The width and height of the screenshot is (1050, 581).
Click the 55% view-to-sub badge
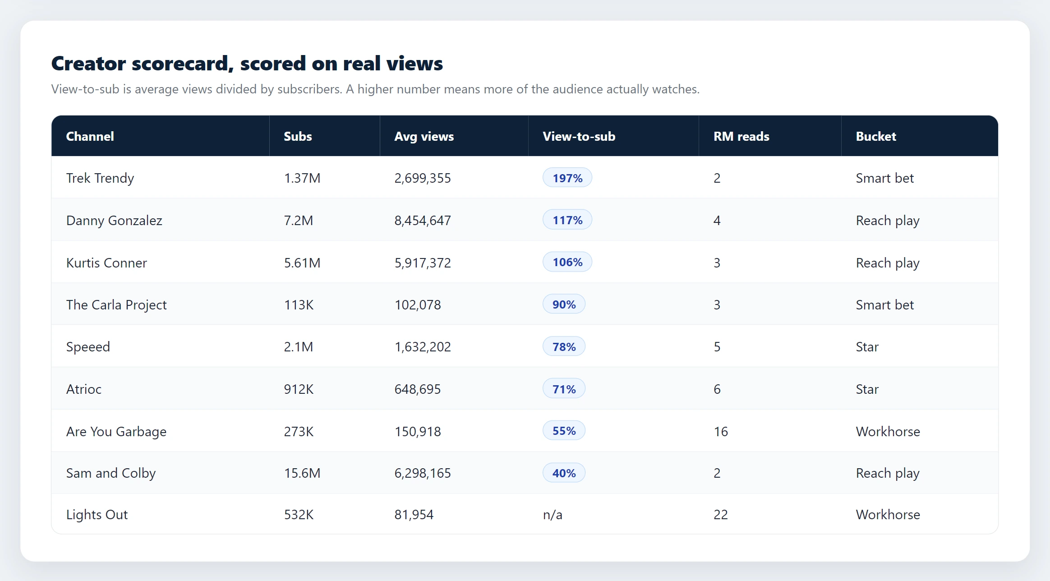[564, 430]
